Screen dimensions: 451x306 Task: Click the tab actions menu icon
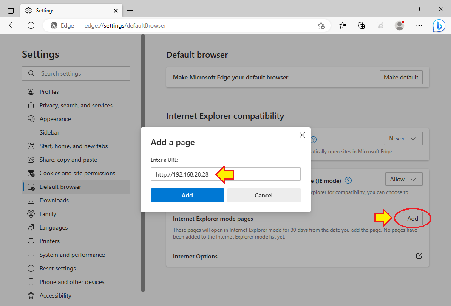11,11
